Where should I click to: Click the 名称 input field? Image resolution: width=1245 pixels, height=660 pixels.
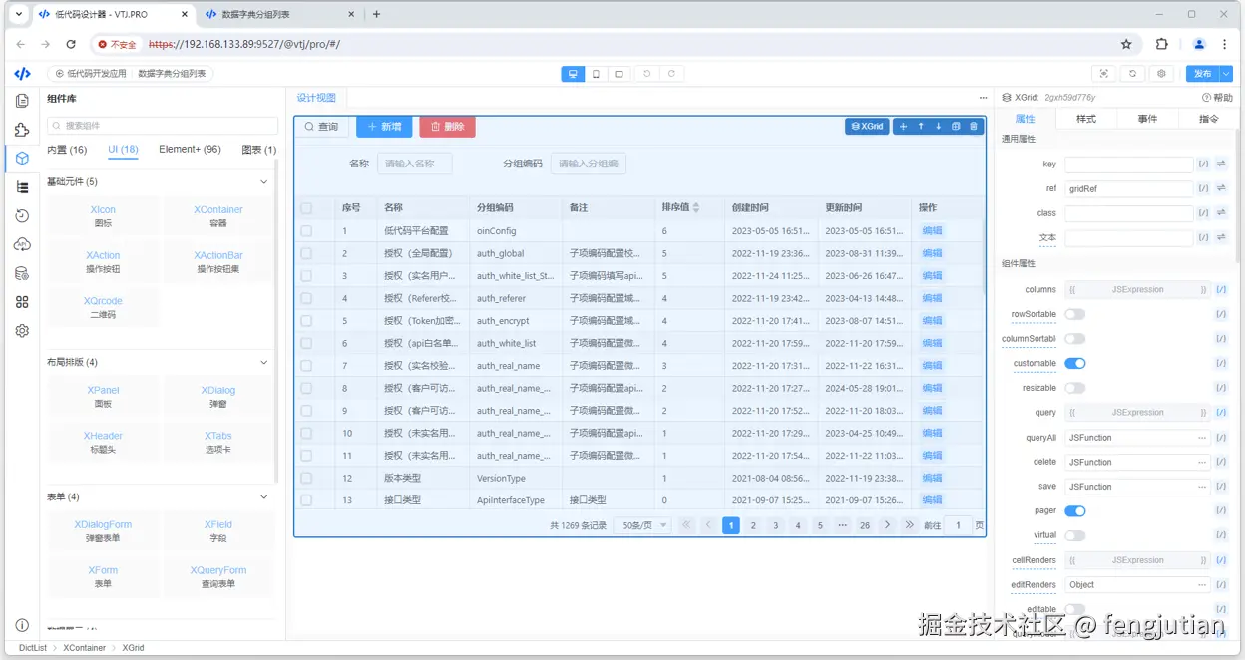[414, 164]
